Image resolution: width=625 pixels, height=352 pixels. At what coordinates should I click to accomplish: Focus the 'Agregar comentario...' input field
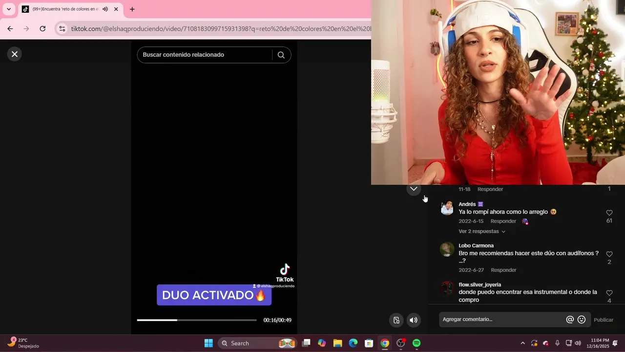(501, 319)
